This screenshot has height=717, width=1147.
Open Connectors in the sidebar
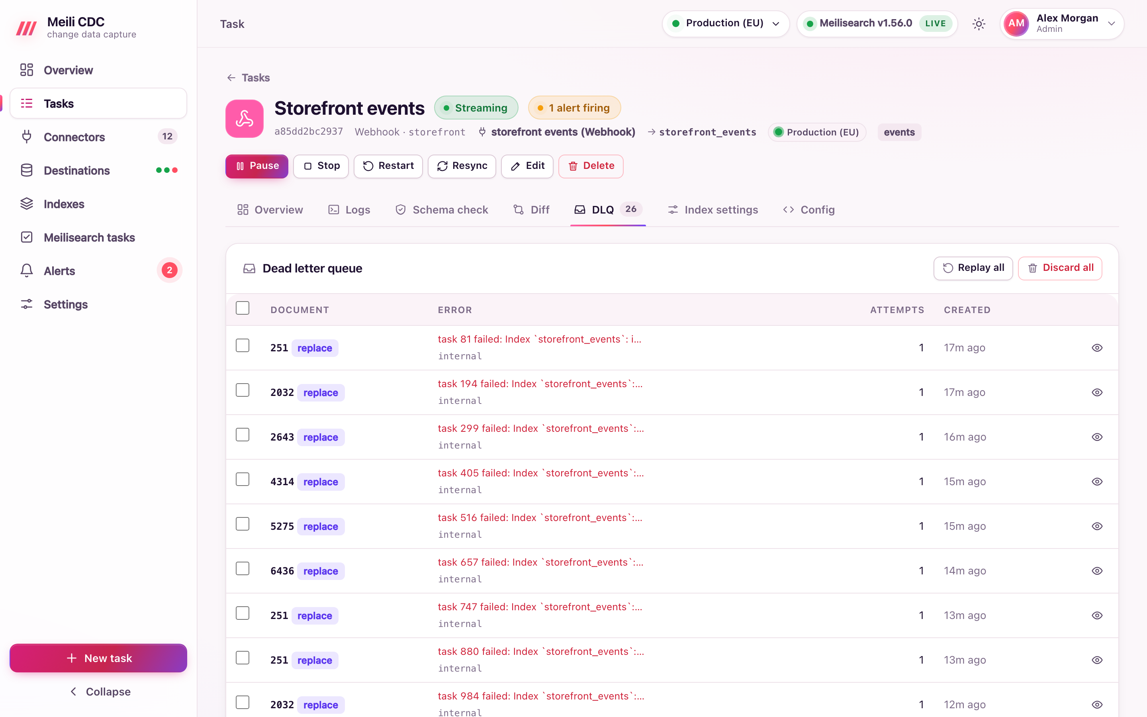(x=98, y=137)
